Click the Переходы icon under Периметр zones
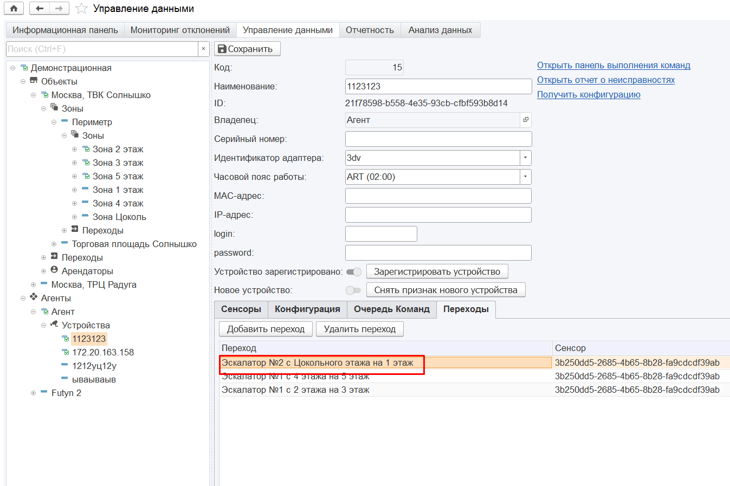 pos(75,229)
